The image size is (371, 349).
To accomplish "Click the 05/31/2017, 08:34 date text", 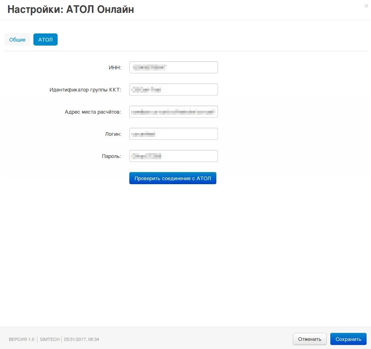I will [x=81, y=339].
